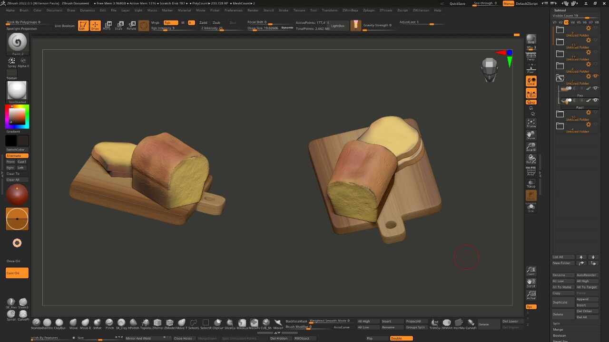Select the Scale transform icon in top shelf

(x=119, y=26)
